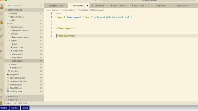Click the braces icon of package-lock.json
The height and width of the screenshot is (111, 198).
(x=8, y=81)
